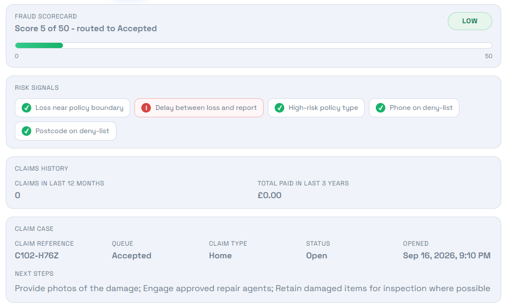Click the Home claim type value
506x308 pixels.
pos(220,256)
